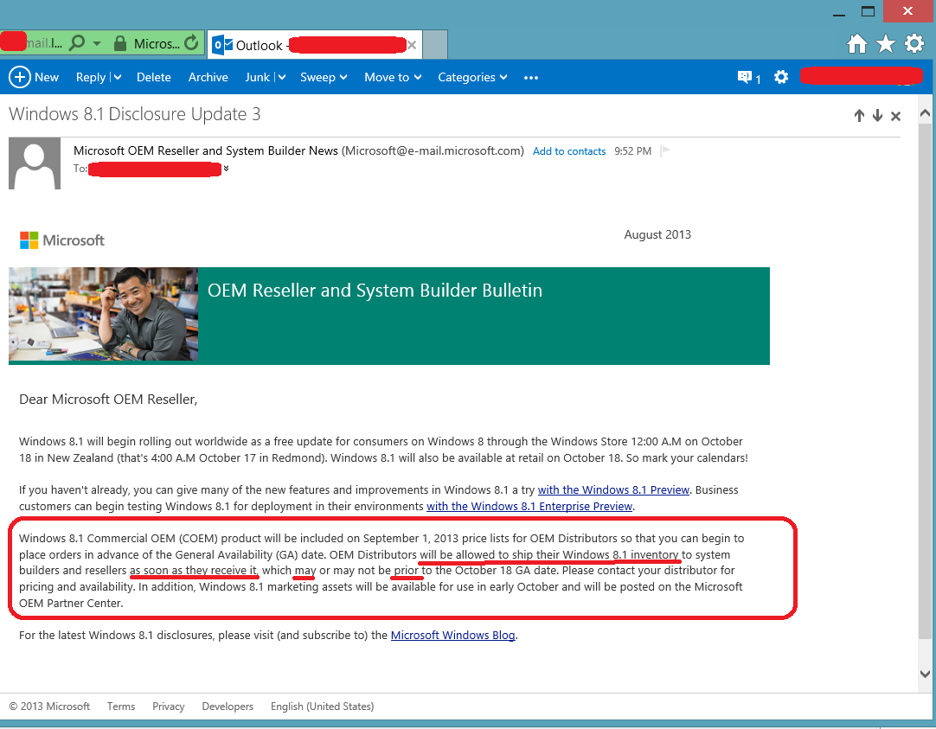This screenshot has width=936, height=729.
Task: Open the Categories dropdown menu
Action: click(x=472, y=77)
